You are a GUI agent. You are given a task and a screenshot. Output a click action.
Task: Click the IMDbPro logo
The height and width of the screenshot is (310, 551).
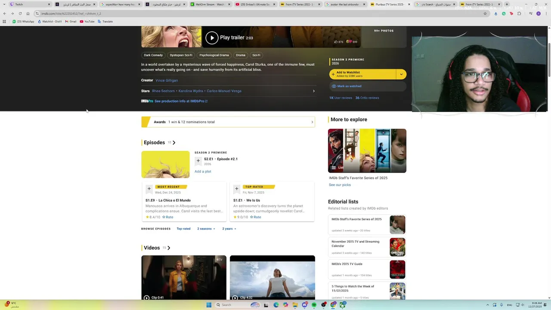(x=147, y=101)
